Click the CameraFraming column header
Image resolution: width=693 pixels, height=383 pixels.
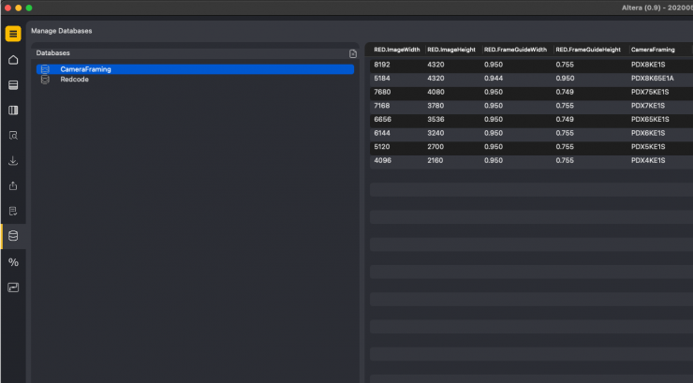(x=654, y=50)
